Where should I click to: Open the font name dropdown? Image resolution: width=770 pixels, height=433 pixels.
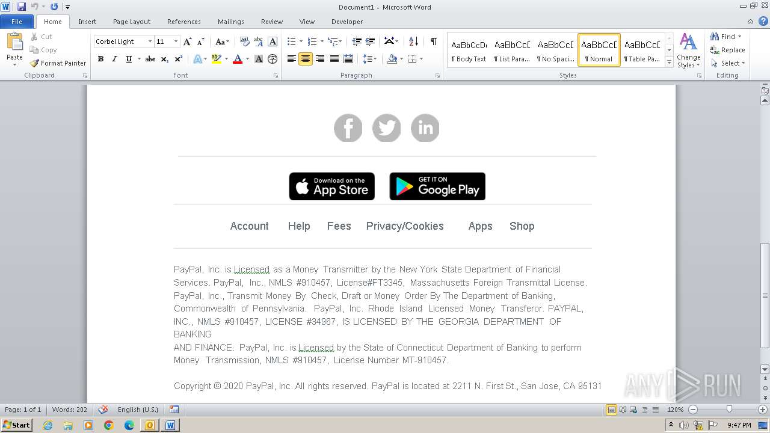click(150, 41)
